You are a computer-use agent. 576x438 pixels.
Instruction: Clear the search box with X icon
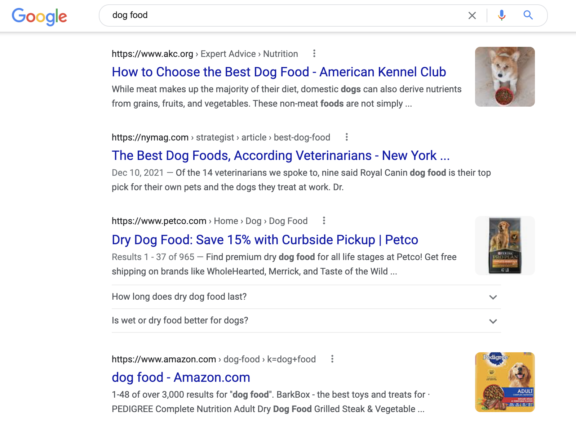pyautogui.click(x=472, y=15)
